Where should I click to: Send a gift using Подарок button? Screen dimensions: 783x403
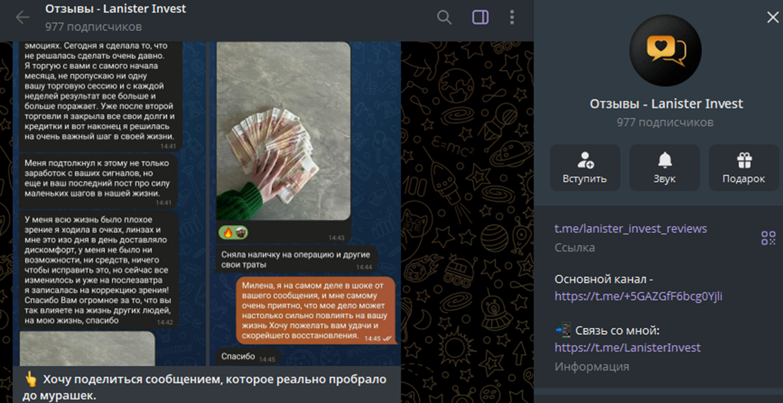click(x=744, y=167)
